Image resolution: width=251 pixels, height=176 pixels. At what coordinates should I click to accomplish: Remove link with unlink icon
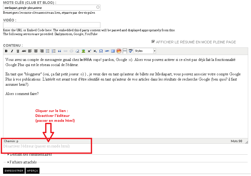[x=71, y=51]
